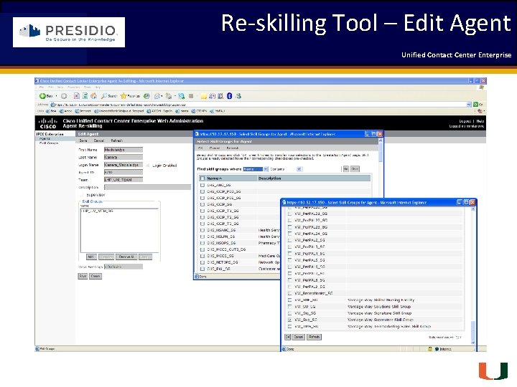
Task: Open the Back button history dropdown arrow
Action: [x=56, y=96]
